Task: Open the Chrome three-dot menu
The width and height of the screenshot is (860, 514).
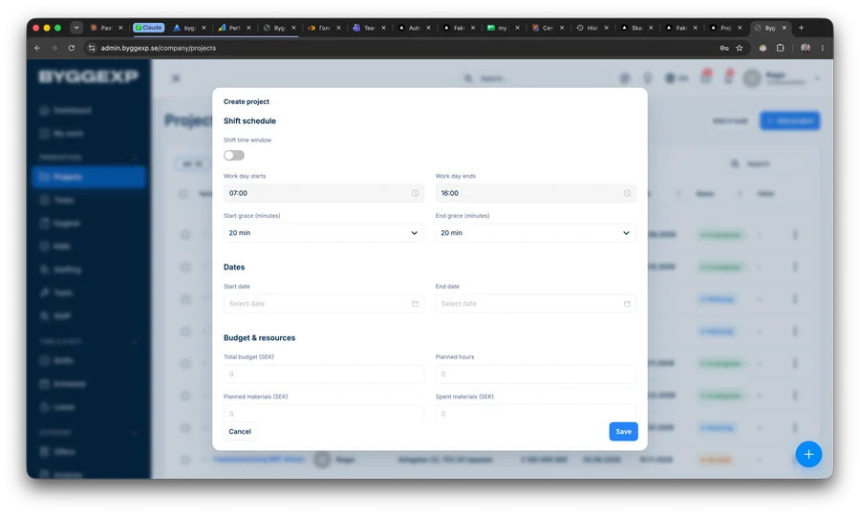Action: [822, 49]
